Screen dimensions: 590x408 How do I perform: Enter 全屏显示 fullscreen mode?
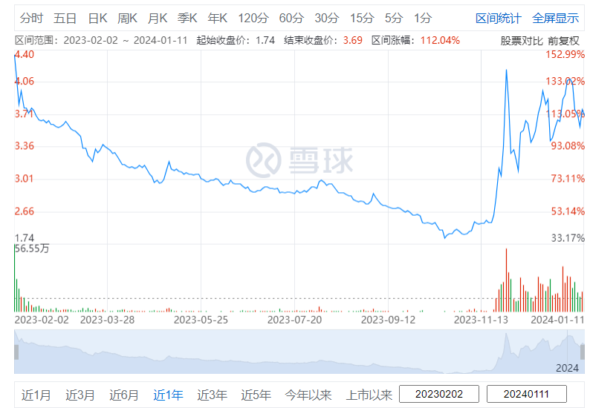(555, 18)
